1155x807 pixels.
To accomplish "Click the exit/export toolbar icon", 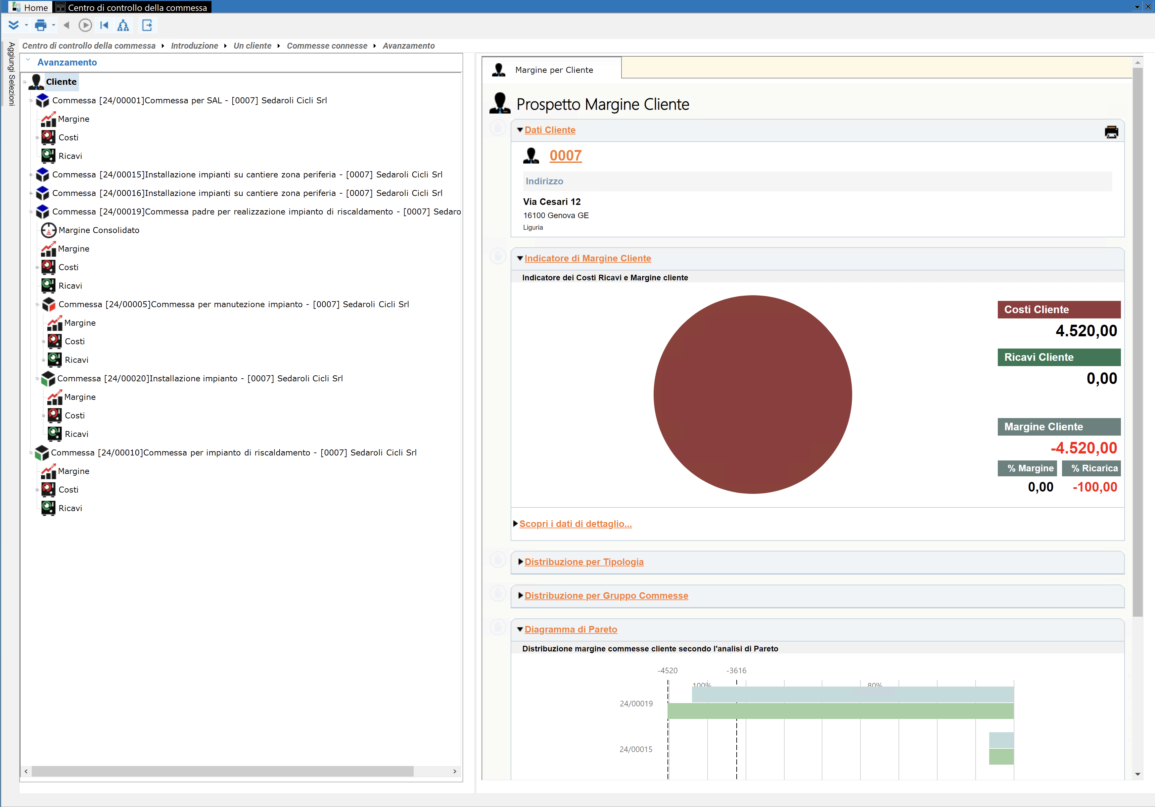I will (x=147, y=25).
